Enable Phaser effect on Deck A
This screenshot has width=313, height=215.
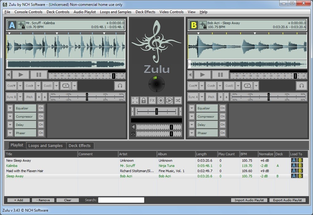pyautogui.click(x=41, y=133)
